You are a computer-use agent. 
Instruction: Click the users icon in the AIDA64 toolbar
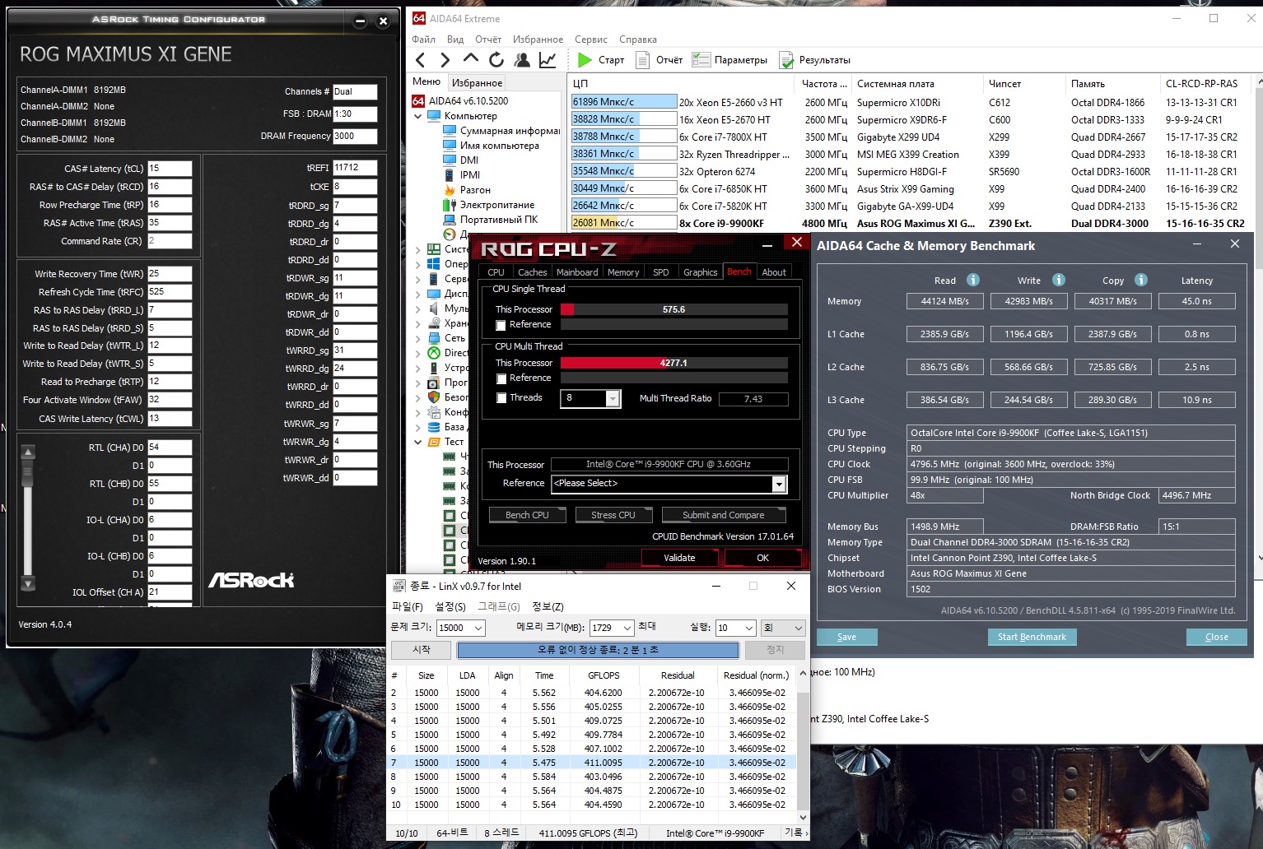(x=521, y=60)
